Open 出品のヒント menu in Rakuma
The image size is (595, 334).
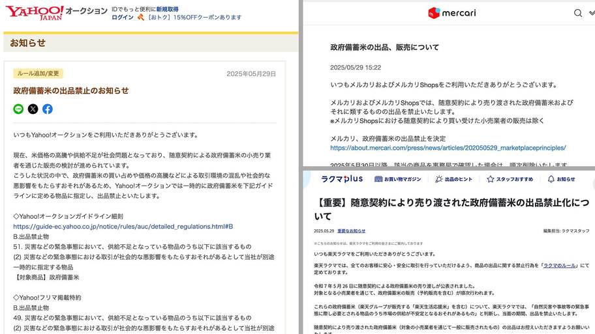pyautogui.click(x=454, y=179)
